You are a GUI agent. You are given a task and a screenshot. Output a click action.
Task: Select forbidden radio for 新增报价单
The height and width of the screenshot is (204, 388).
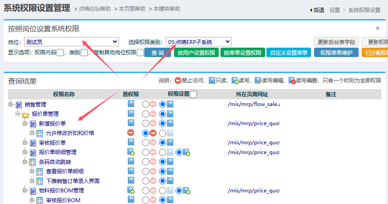145,123
